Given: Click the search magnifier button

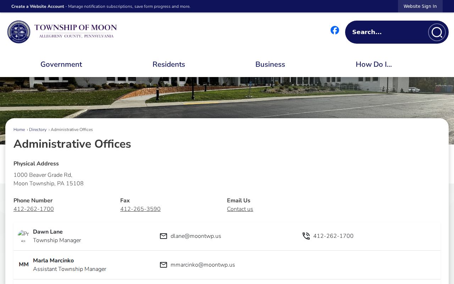Looking at the screenshot, I should (437, 32).
